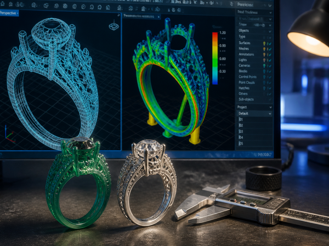
Task: Toggle the Cameras lightbulb icon
Action: click(264, 66)
